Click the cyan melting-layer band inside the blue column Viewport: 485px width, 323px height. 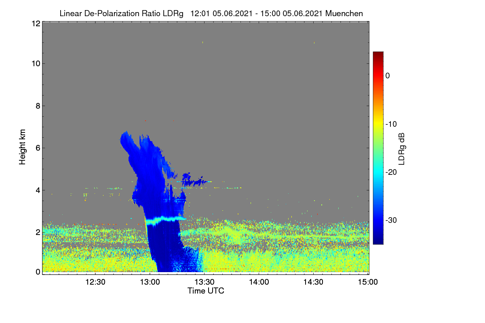[165, 220]
